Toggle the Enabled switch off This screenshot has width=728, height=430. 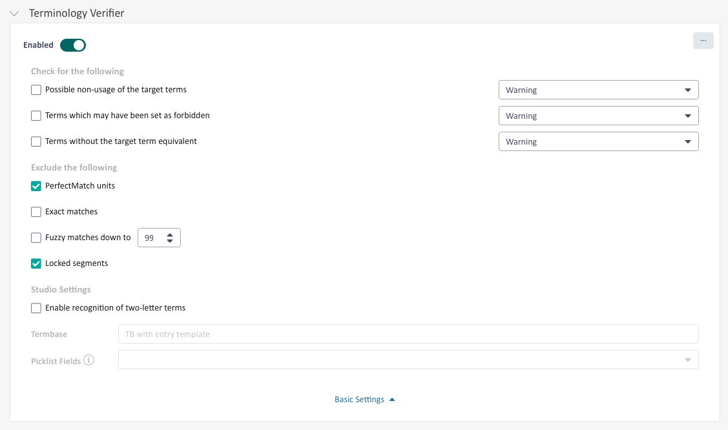click(73, 45)
